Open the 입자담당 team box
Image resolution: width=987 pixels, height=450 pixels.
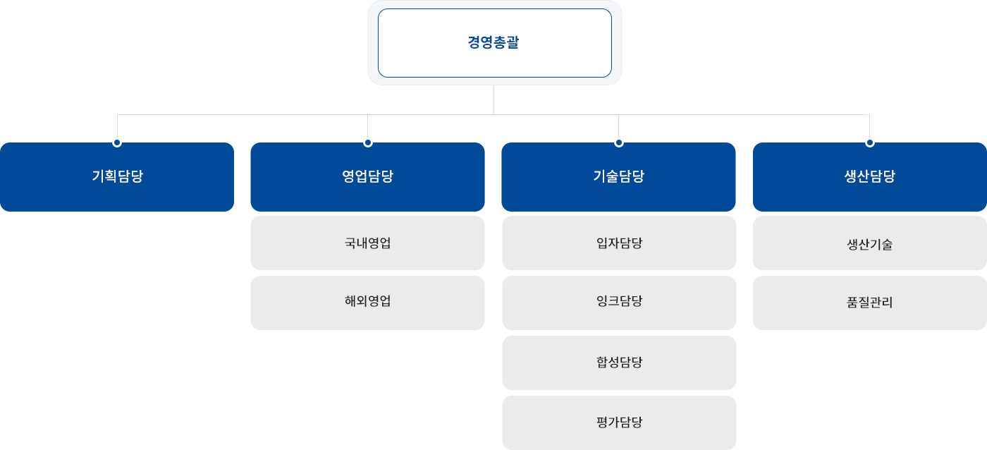[619, 243]
